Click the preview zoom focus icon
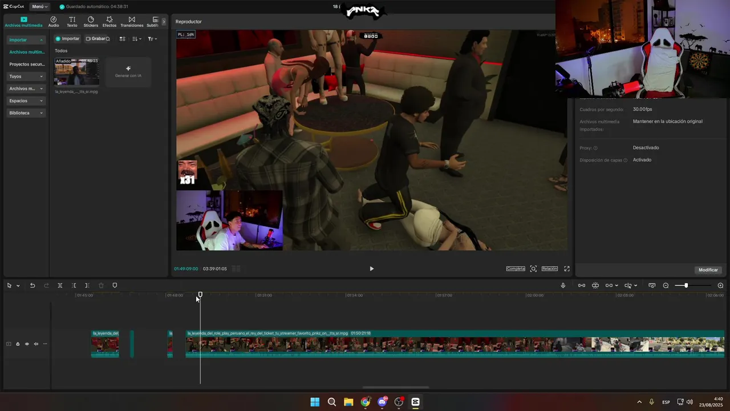730x411 pixels. pyautogui.click(x=533, y=269)
